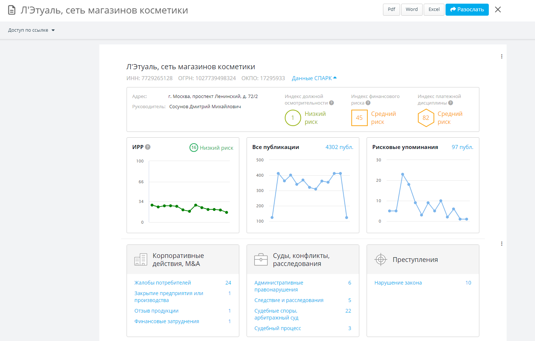The width and height of the screenshot is (535, 341).
Task: Click the ОКПО: 17295933 text
Action: coord(263,78)
